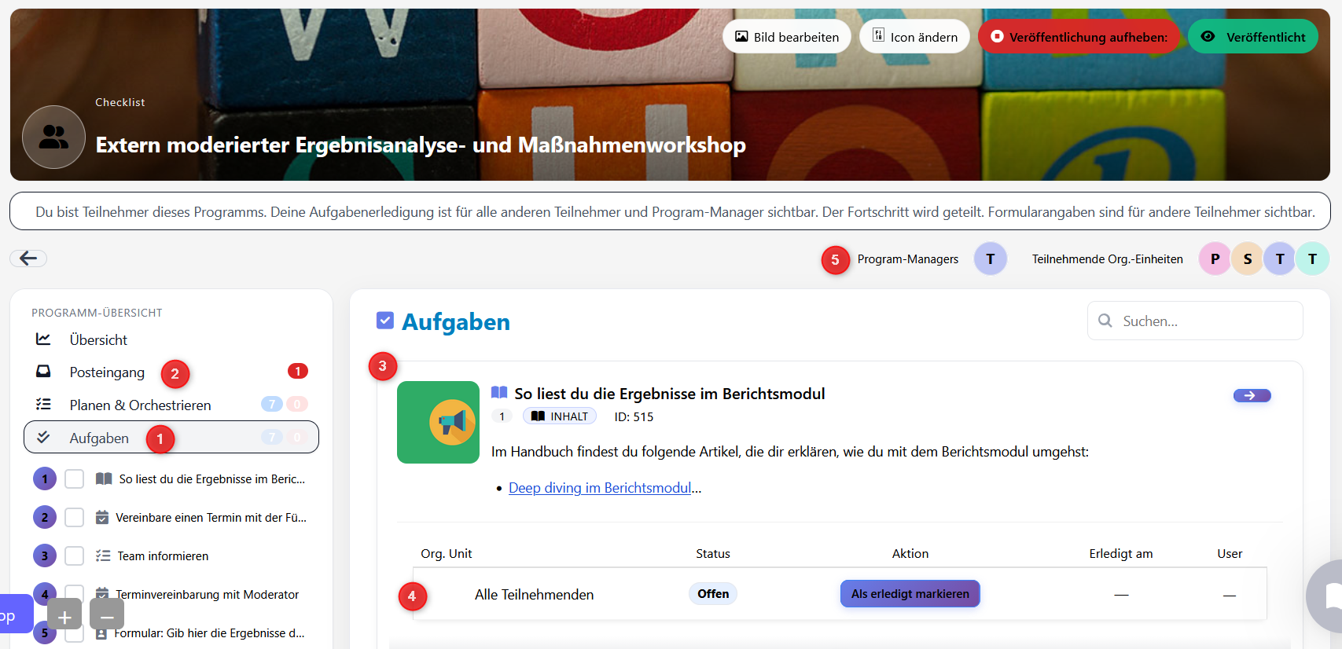This screenshot has width=1342, height=649.
Task: Open Posteingang in the sidebar
Action: tap(107, 372)
